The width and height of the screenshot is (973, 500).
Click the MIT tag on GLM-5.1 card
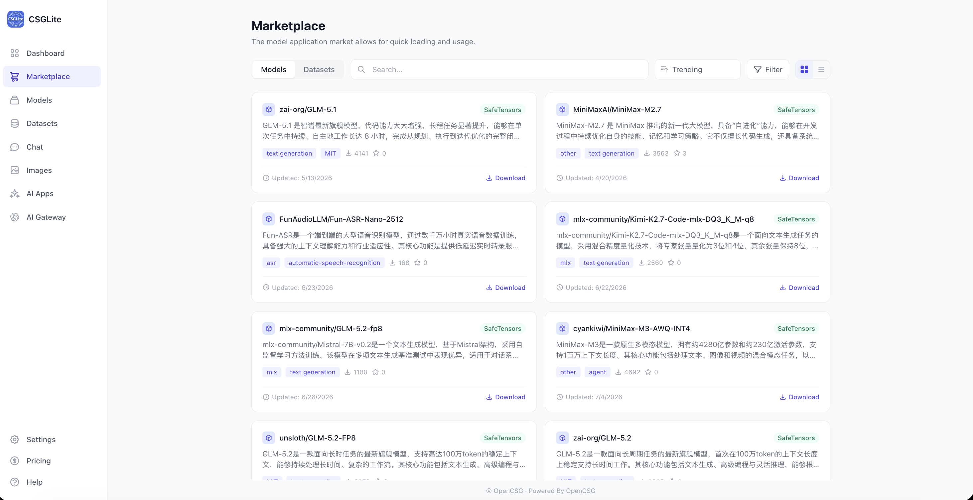coord(331,153)
